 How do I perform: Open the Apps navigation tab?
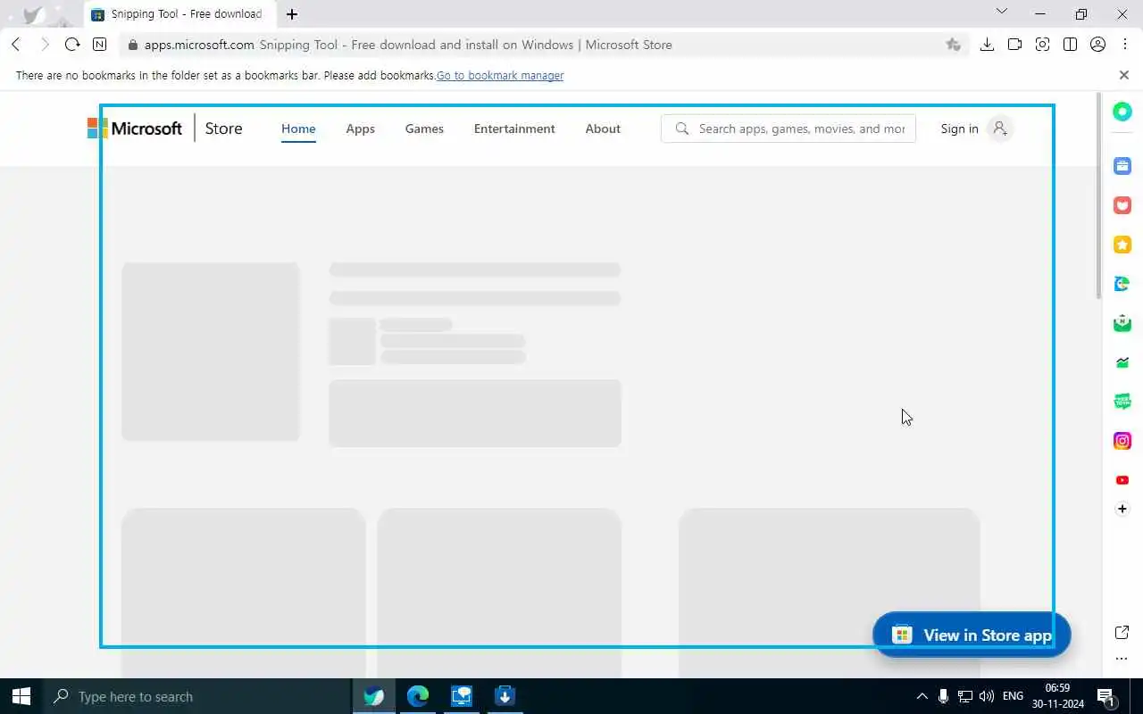point(360,129)
